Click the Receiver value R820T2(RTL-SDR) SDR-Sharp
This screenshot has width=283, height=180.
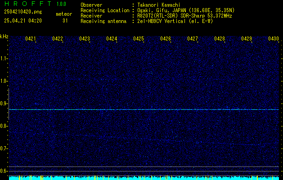[171, 16]
